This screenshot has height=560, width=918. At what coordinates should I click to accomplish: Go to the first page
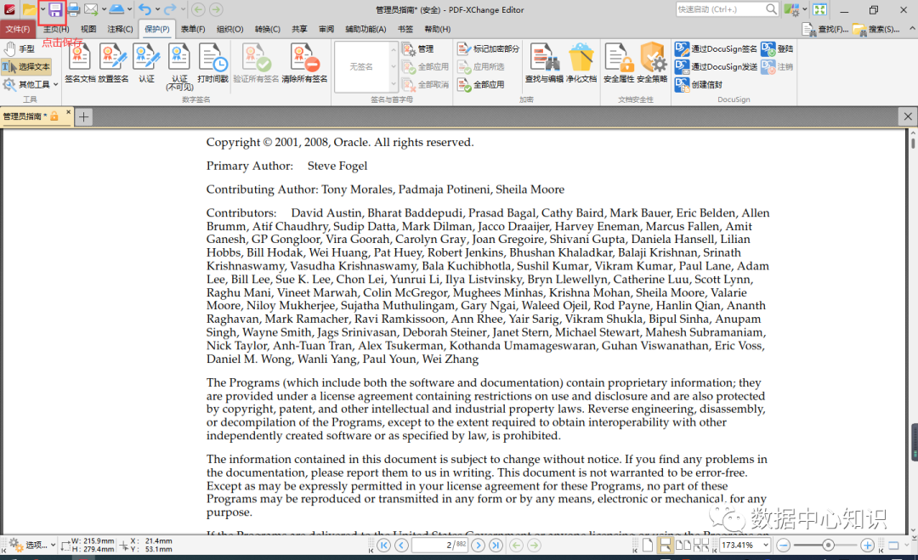coord(383,546)
